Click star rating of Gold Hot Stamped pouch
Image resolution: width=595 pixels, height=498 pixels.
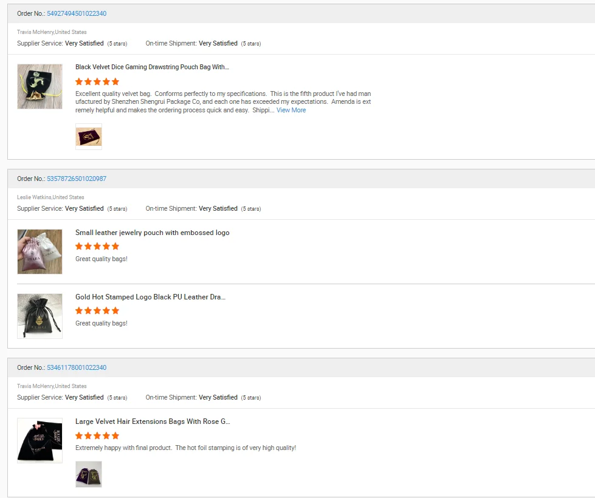(x=97, y=310)
